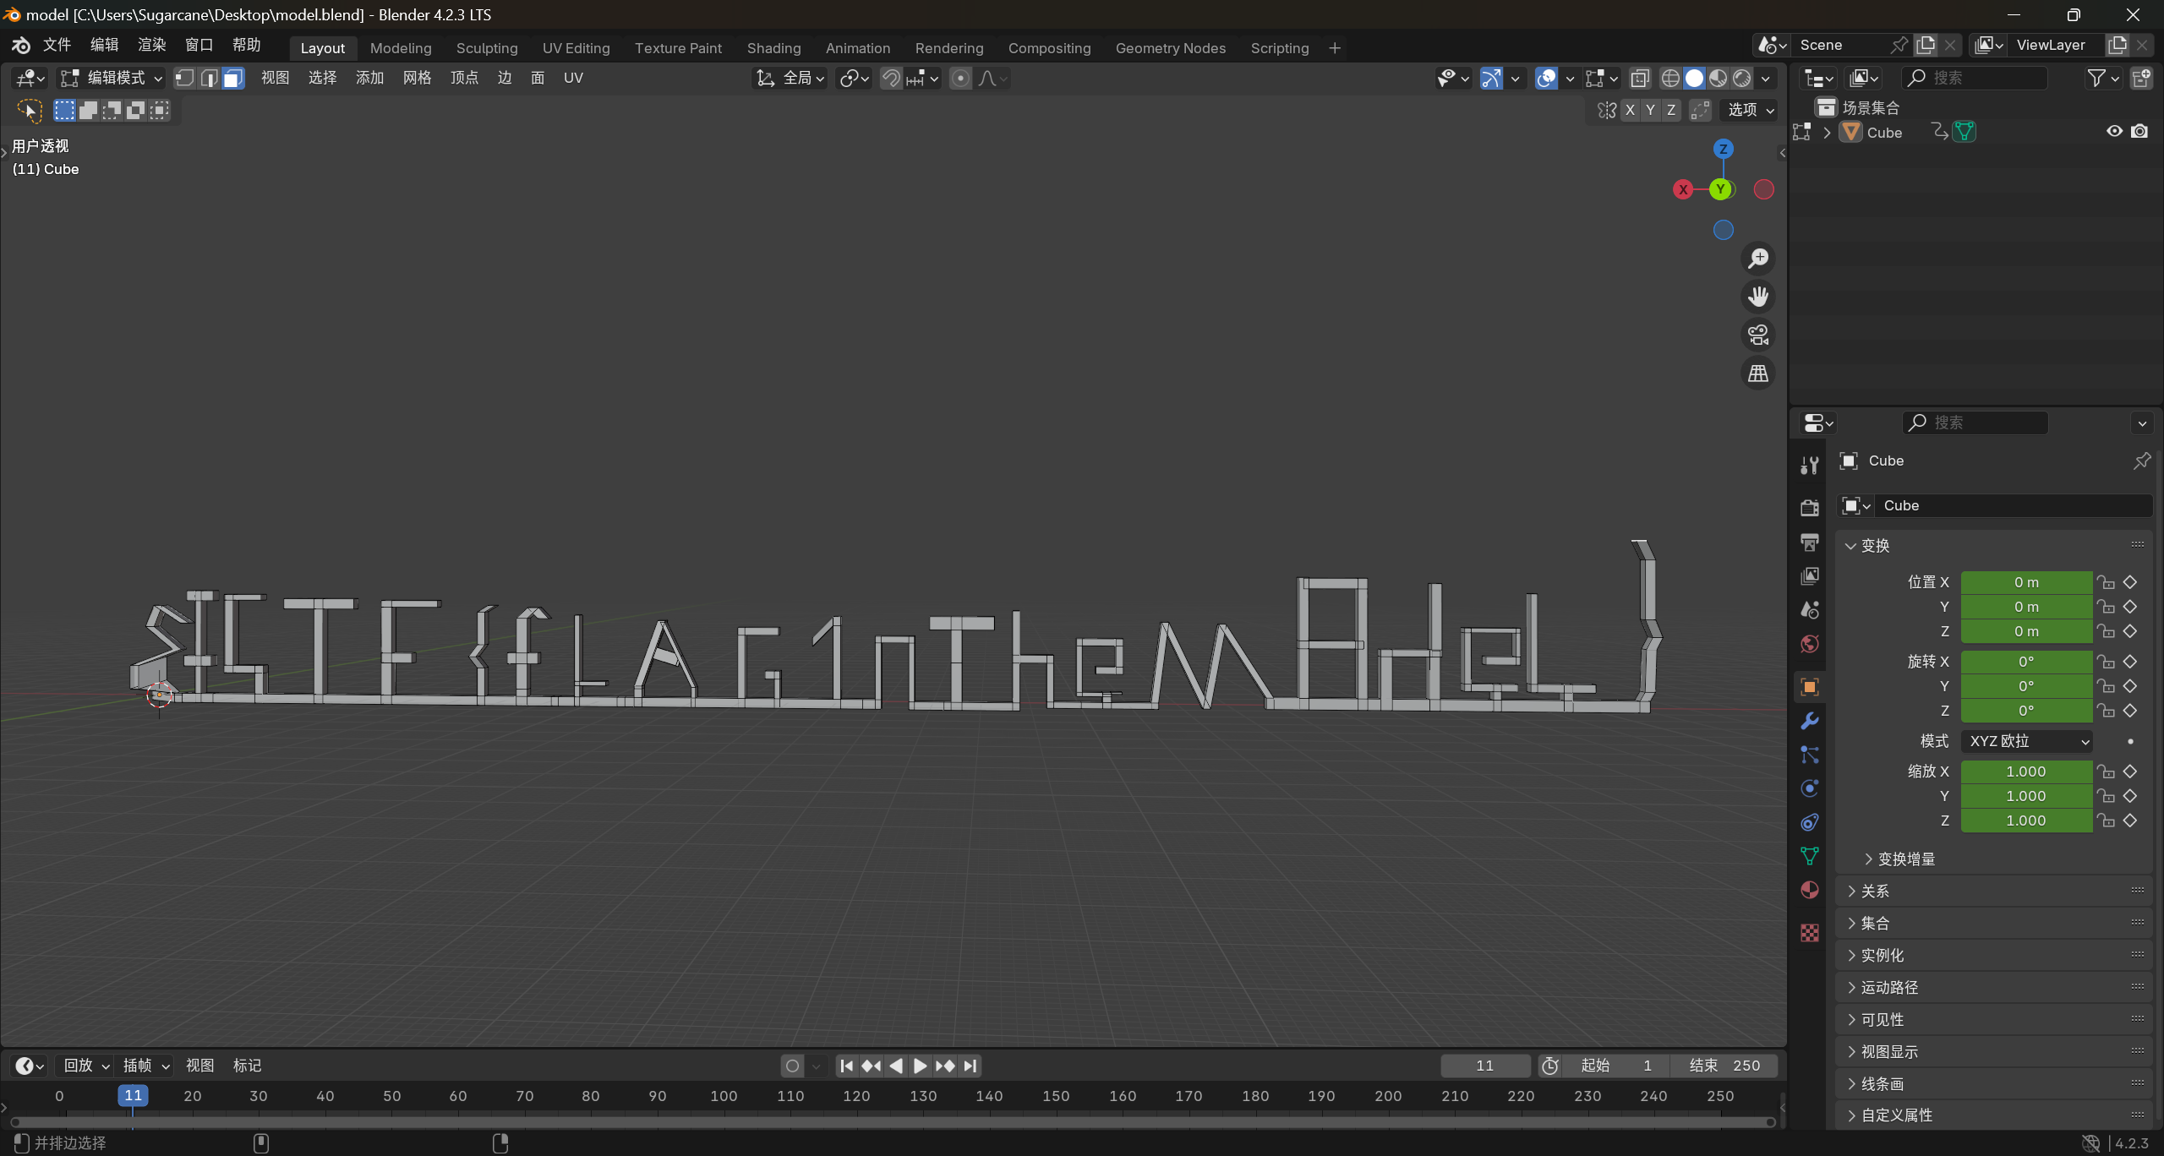Hide Cube in viewport with eye icon
Image resolution: width=2164 pixels, height=1156 pixels.
2114,132
